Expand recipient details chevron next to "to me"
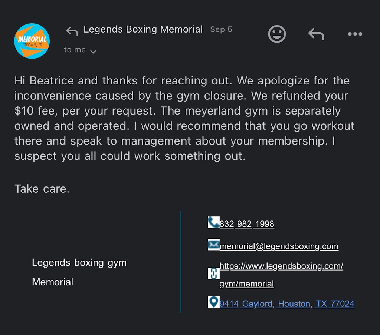 tap(94, 52)
